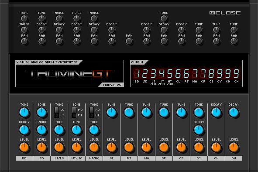Toggle the MC/MT tom switch

pyautogui.click(x=74, y=113)
